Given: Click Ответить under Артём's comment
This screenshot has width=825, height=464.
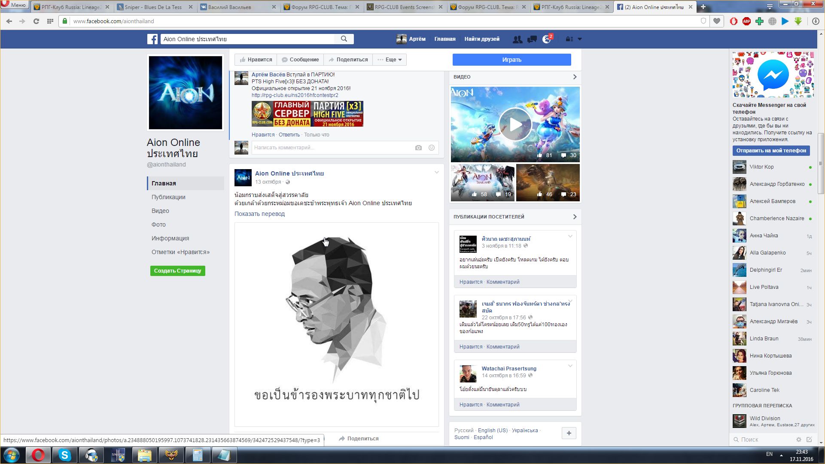Looking at the screenshot, I should (x=289, y=135).
